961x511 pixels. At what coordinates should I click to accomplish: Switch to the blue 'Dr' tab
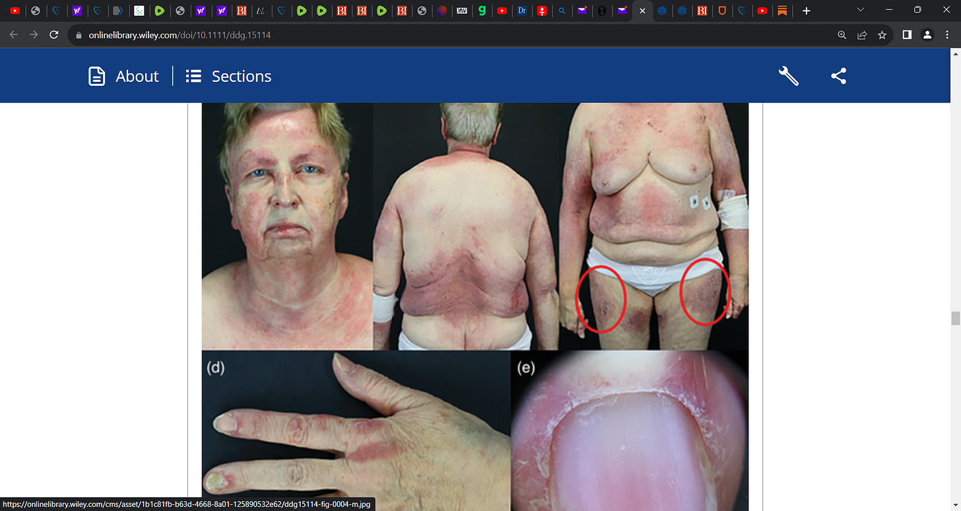coord(522,11)
